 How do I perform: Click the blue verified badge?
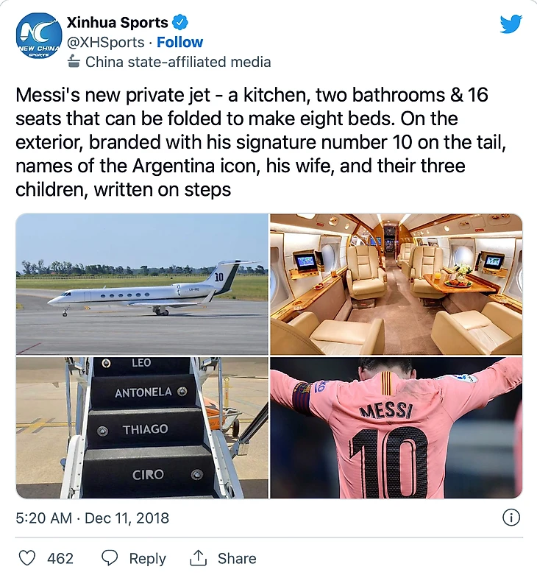coord(179,22)
